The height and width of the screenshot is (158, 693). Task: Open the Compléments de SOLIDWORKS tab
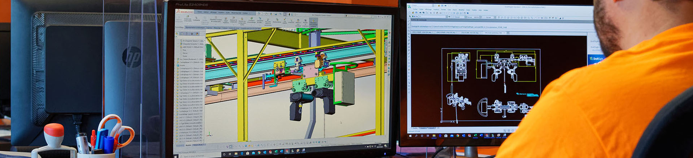(x=250, y=28)
